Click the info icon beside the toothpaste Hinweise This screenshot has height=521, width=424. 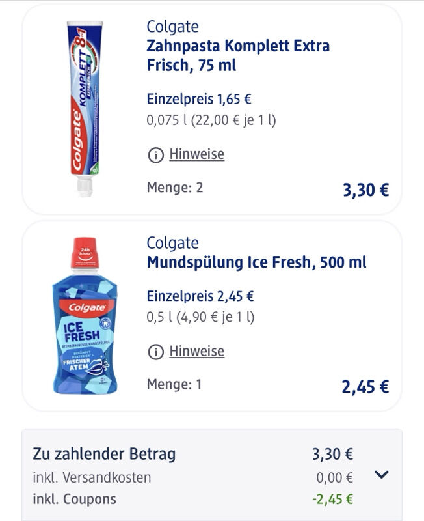[x=155, y=155]
